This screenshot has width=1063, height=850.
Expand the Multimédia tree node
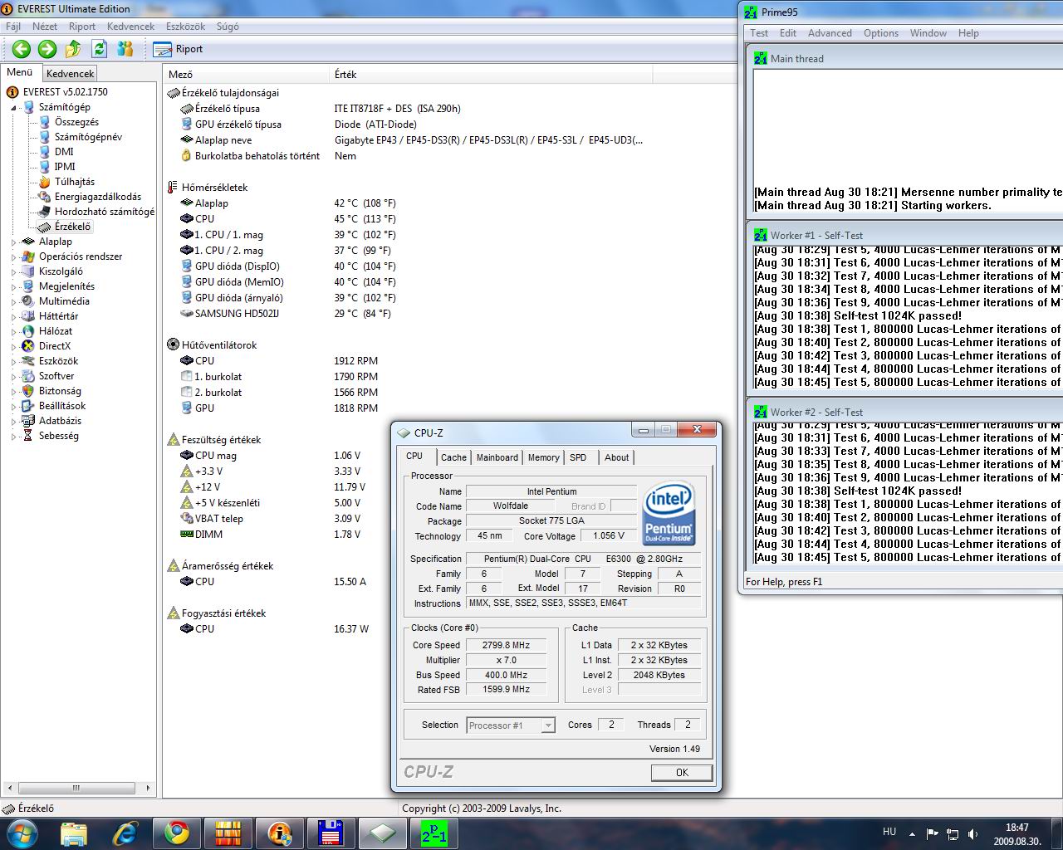pos(14,301)
